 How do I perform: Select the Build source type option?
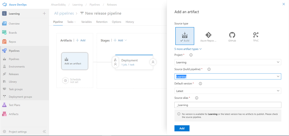pyautogui.click(x=184, y=36)
